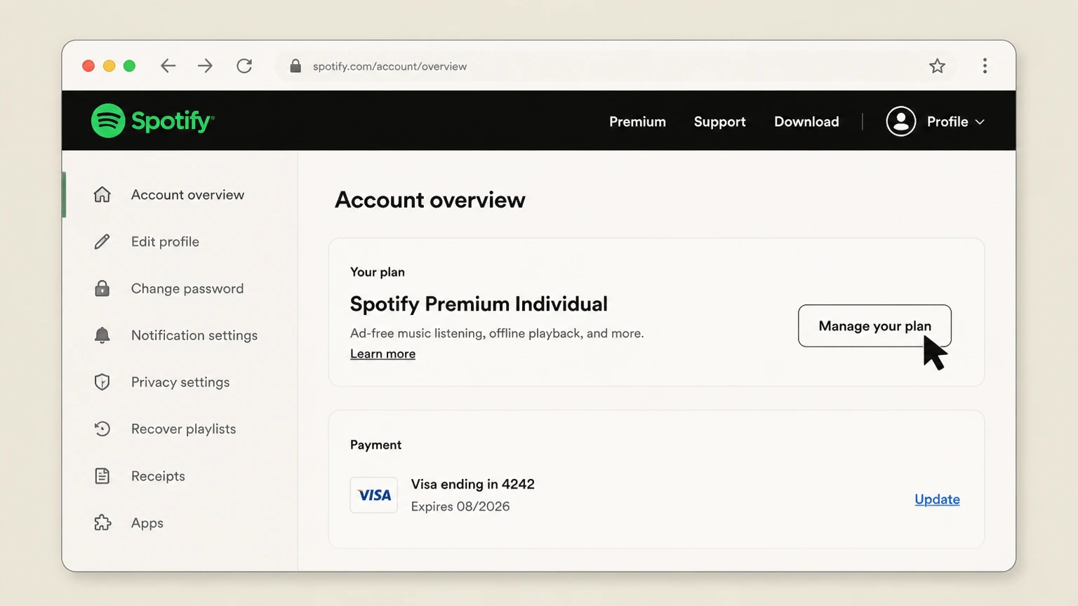Open Premium in the top navigation
This screenshot has width=1078, height=606.
click(x=637, y=121)
